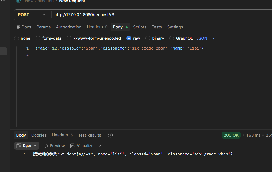Click the Docs lines icon
The width and height of the screenshot is (272, 172).
(x=18, y=27)
